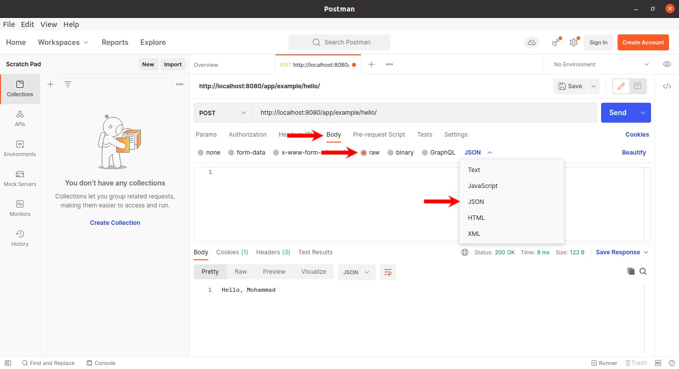Search within the response body
679x369 pixels.
pos(643,271)
